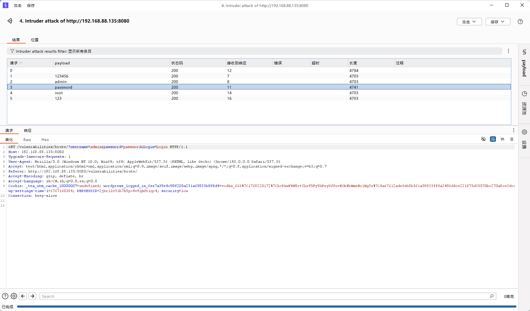Open the resource pool side panel
Image resolution: width=530 pixels, height=311 pixels.
pyautogui.click(x=524, y=103)
